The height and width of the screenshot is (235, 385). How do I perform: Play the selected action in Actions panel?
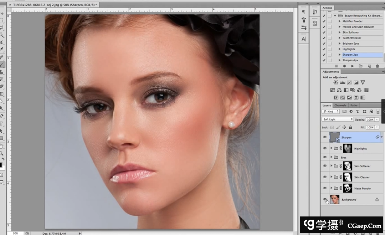coord(352,66)
